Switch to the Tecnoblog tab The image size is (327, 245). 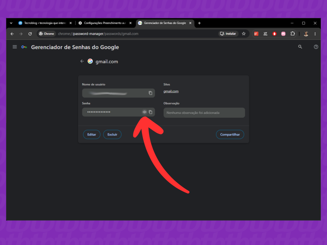click(x=45, y=23)
